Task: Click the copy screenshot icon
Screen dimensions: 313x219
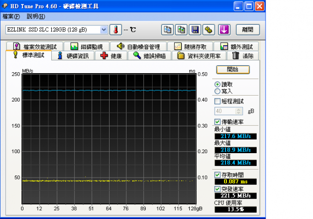Action: 181,30
